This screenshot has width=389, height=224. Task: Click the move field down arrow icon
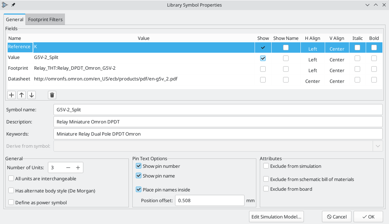pos(32,95)
